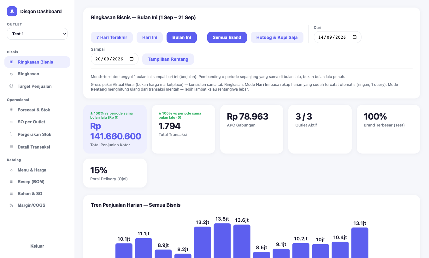429x258 pixels.
Task: Open the calendar picker in Dari field
Action: pos(355,37)
